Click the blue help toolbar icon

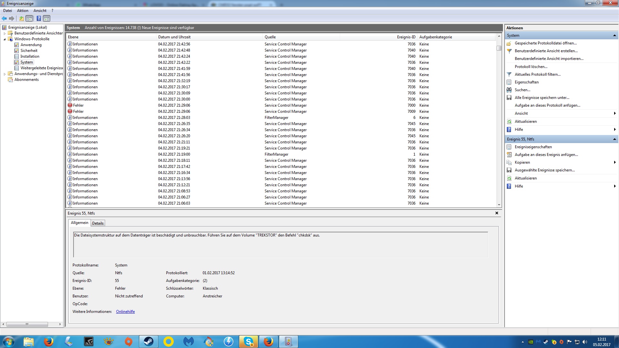[39, 18]
